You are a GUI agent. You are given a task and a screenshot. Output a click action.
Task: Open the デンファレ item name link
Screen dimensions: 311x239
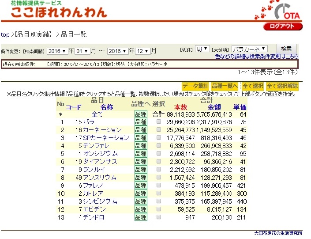click(96, 146)
